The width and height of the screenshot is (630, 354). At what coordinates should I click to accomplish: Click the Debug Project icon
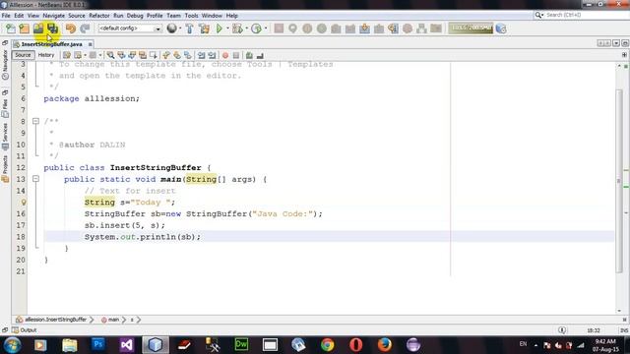(237, 29)
